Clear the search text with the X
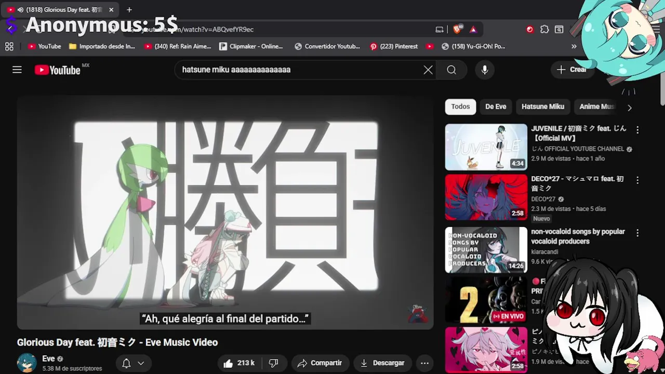The width and height of the screenshot is (665, 374). pos(428,70)
